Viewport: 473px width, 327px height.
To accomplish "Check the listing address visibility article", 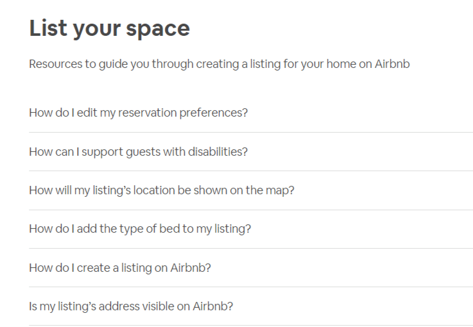I will pos(131,306).
